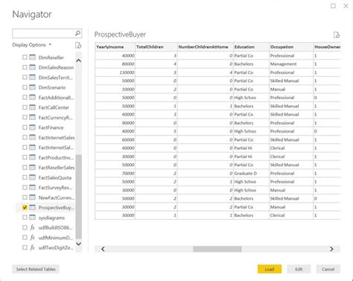Open the Display Options dropdown

point(32,45)
